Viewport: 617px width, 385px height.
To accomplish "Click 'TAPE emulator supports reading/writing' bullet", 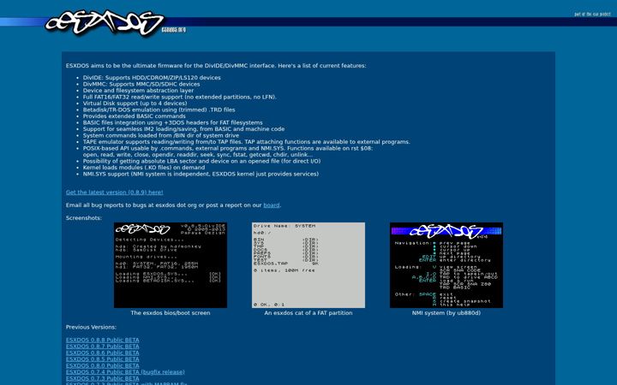I will click(x=246, y=142).
